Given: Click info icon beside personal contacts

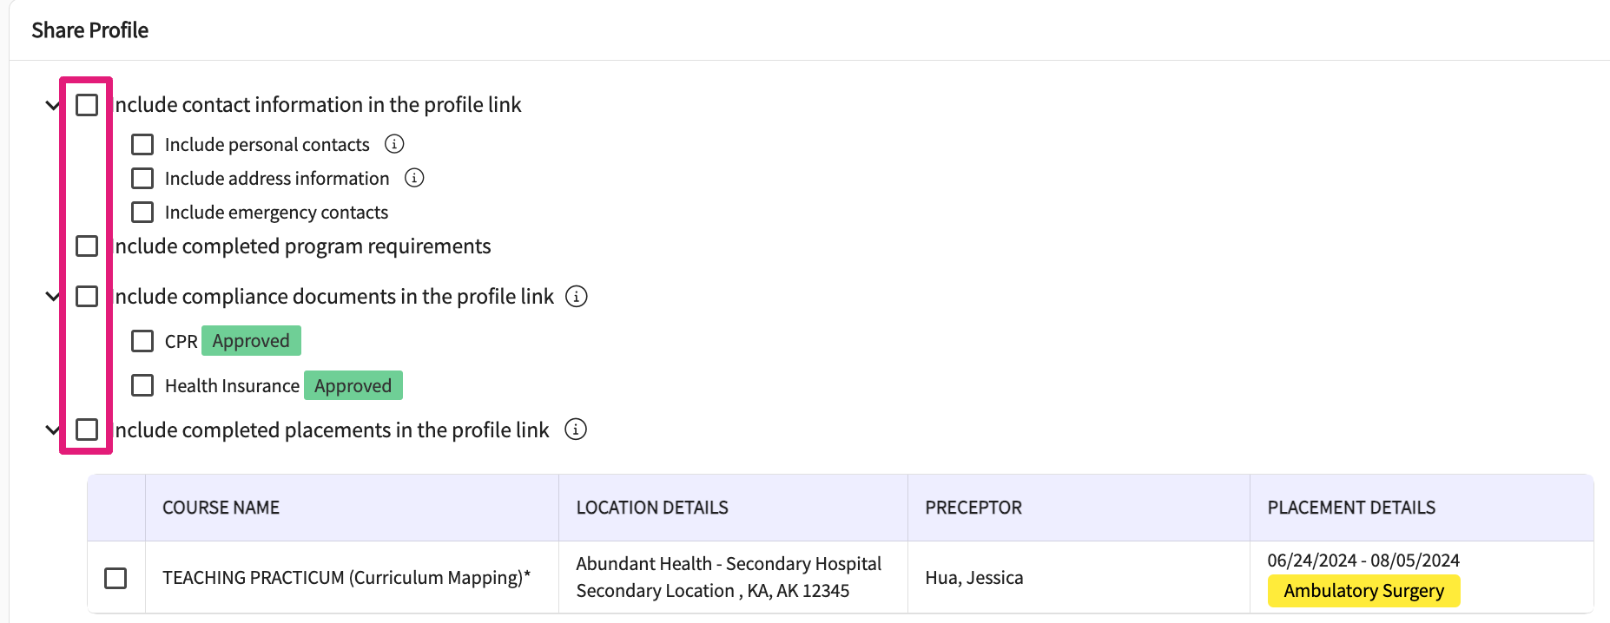Looking at the screenshot, I should 394,144.
